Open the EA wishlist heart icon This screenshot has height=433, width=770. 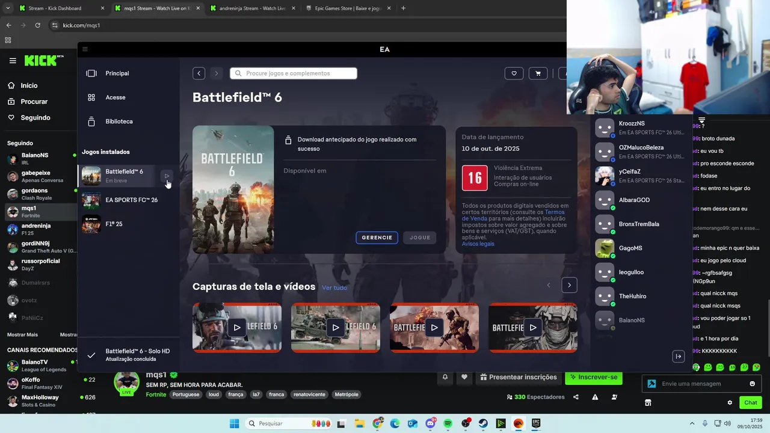pyautogui.click(x=514, y=73)
